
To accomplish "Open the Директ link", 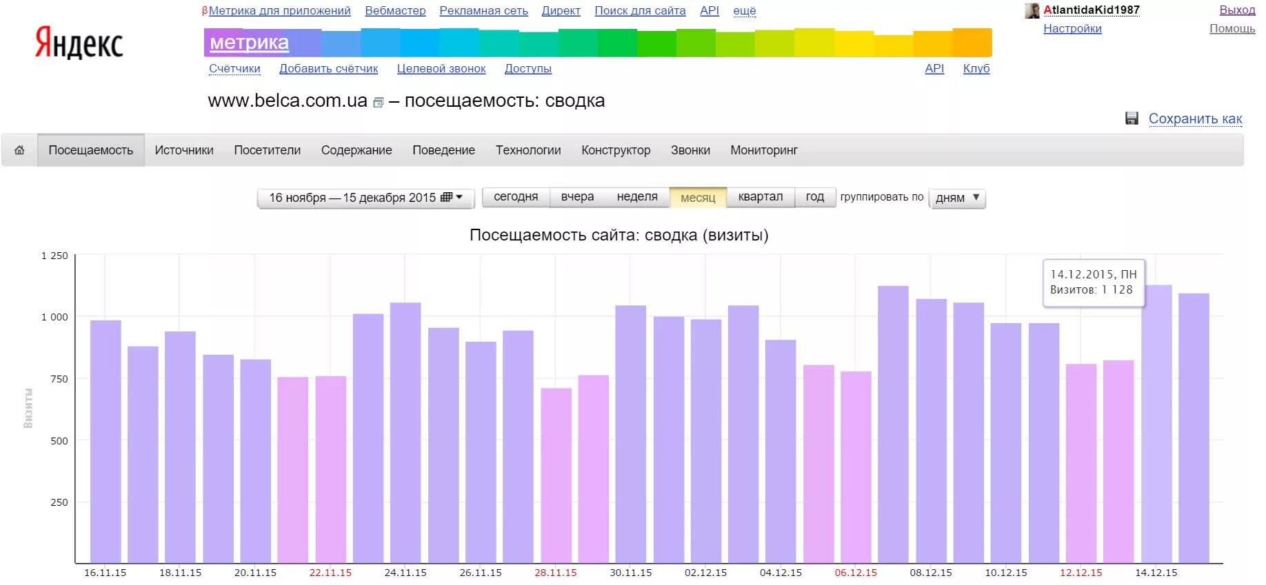I will [561, 11].
